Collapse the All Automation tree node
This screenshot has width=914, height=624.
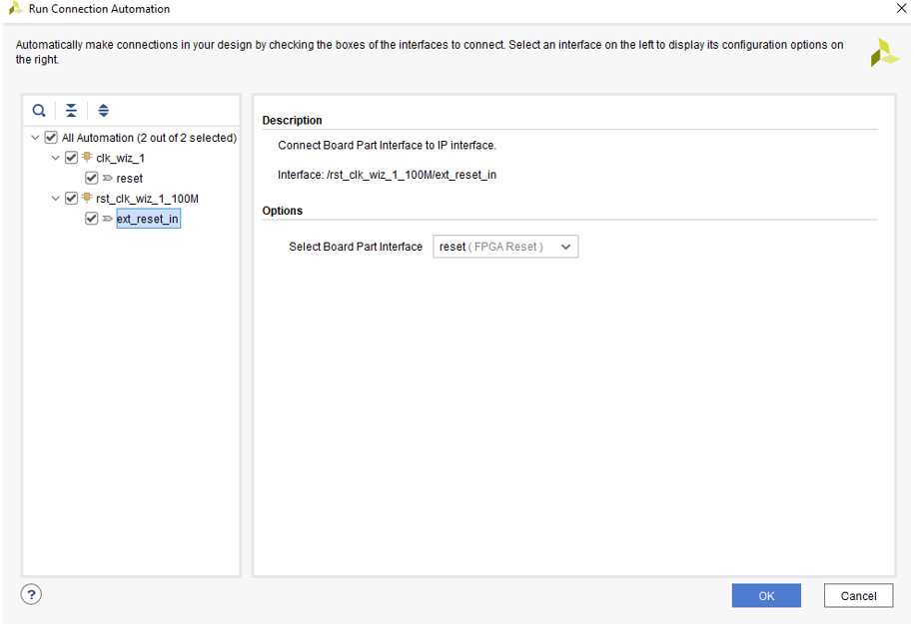click(x=36, y=138)
